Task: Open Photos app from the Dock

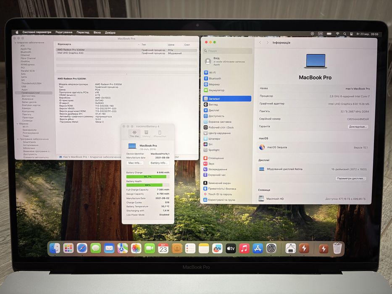Action: click(x=136, y=249)
